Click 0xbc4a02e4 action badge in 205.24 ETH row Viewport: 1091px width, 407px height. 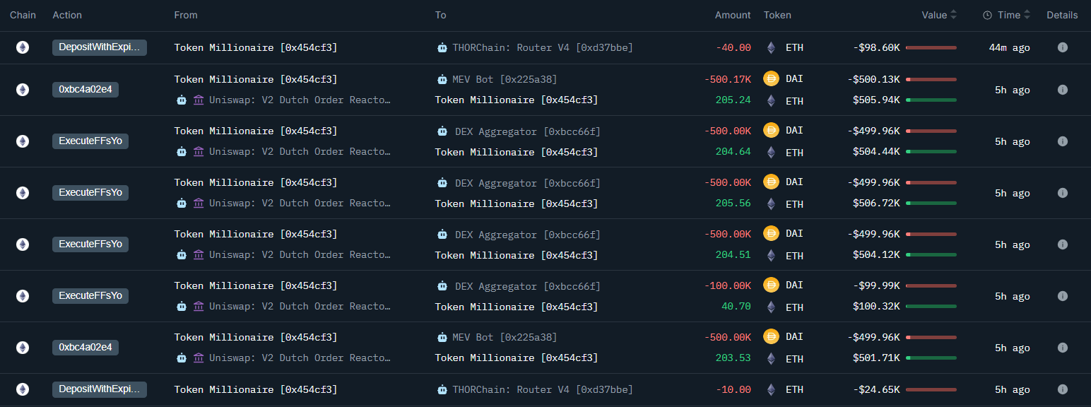click(x=85, y=90)
